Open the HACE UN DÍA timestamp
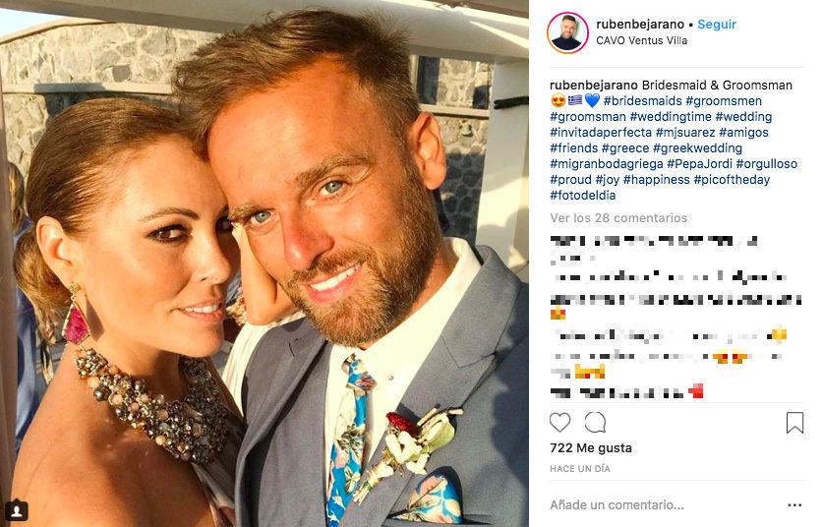The width and height of the screenshot is (823, 527). coord(580,469)
